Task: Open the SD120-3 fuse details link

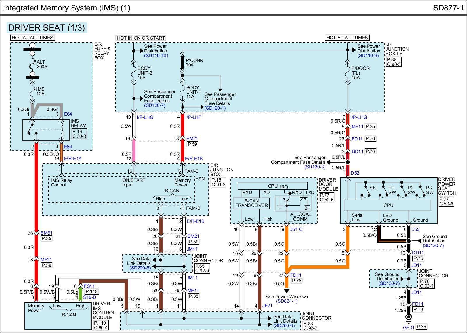Action: click(x=315, y=167)
